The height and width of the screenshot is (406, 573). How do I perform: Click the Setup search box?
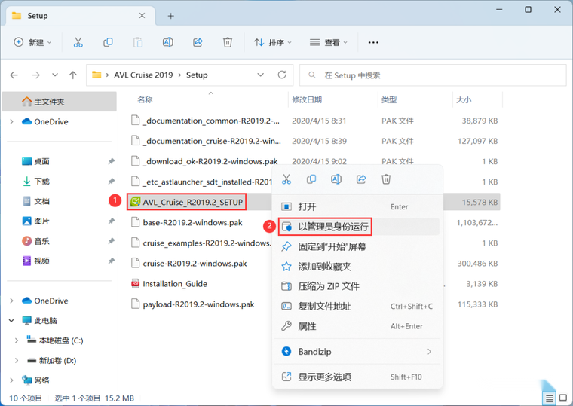point(433,75)
